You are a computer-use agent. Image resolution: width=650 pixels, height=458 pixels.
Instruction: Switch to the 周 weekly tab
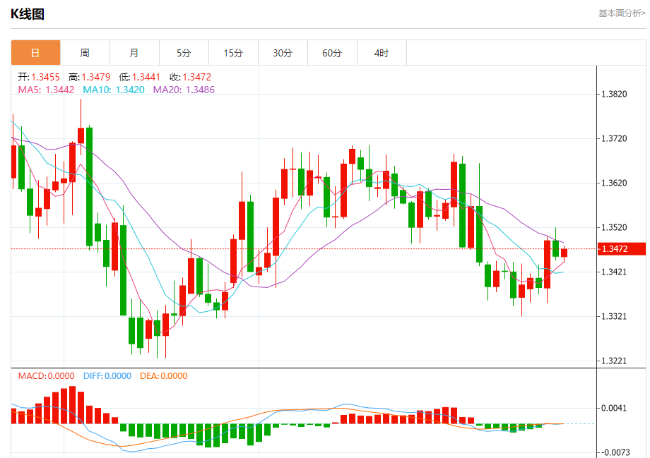(x=85, y=53)
